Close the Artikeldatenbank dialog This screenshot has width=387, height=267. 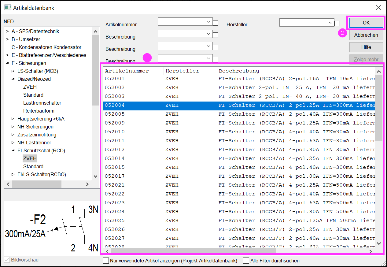tap(378, 8)
